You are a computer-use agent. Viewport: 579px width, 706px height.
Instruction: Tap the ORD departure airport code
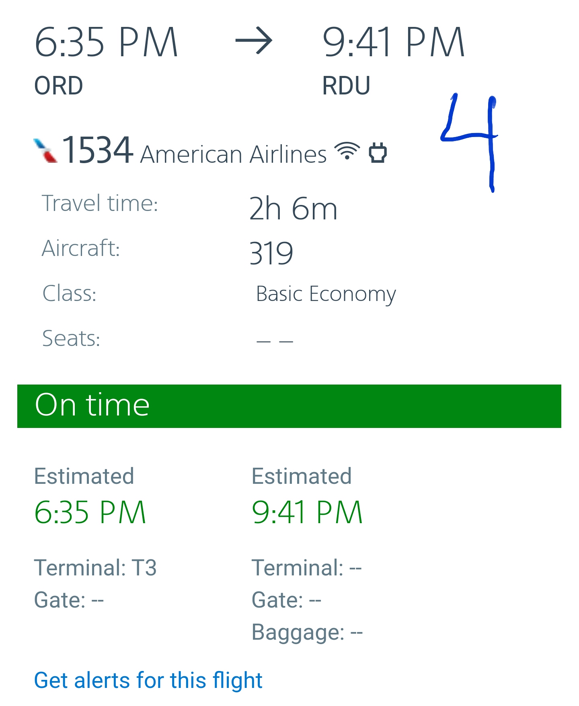[59, 86]
